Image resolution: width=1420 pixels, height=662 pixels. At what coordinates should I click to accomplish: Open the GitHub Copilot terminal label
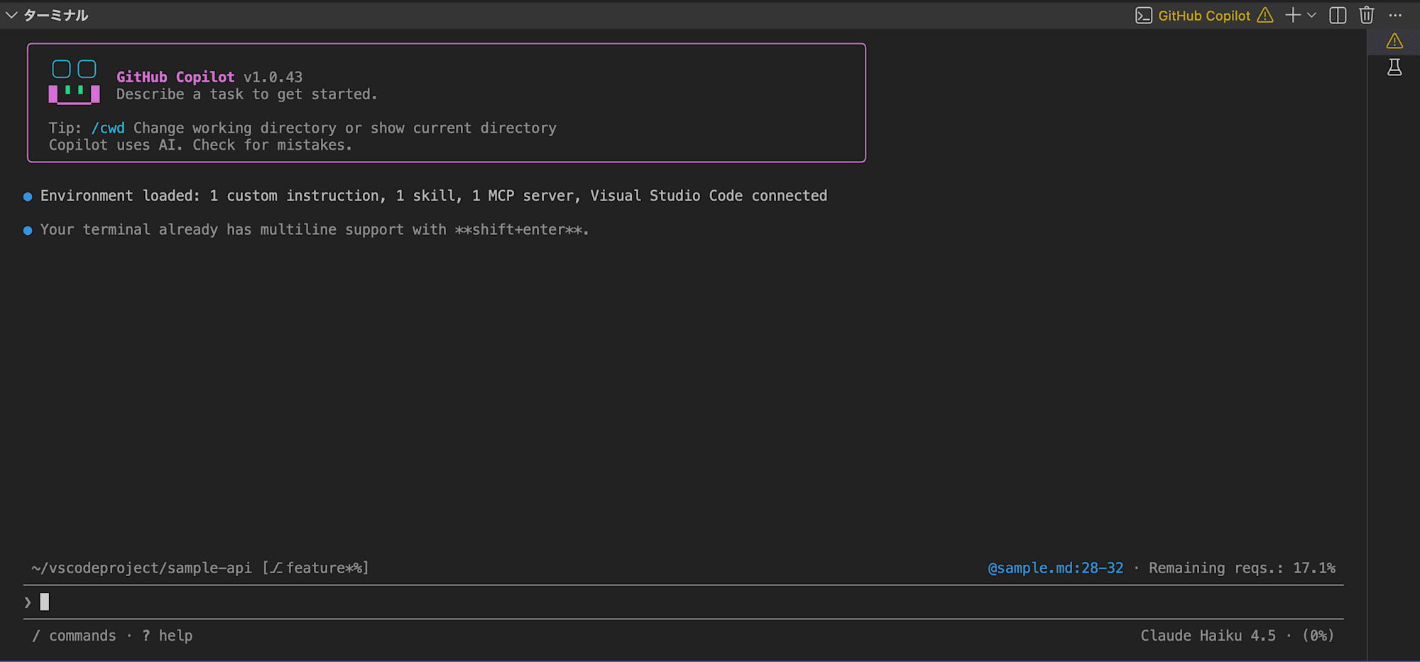click(1204, 16)
